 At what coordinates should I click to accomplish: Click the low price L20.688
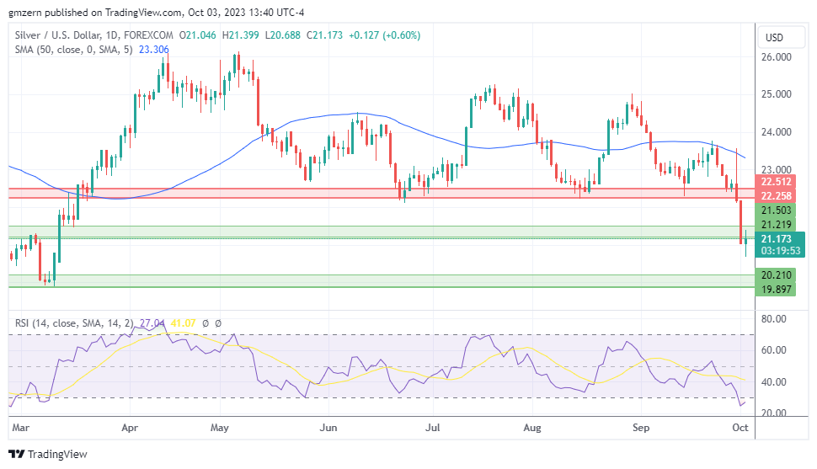(282, 35)
